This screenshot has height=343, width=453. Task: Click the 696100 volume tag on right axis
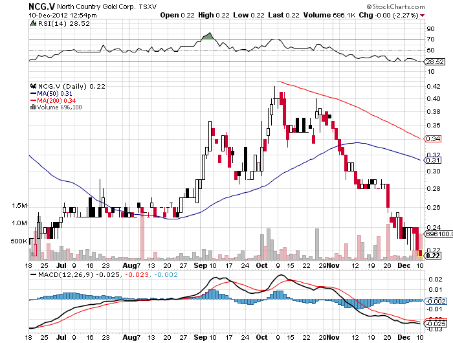tap(438, 234)
